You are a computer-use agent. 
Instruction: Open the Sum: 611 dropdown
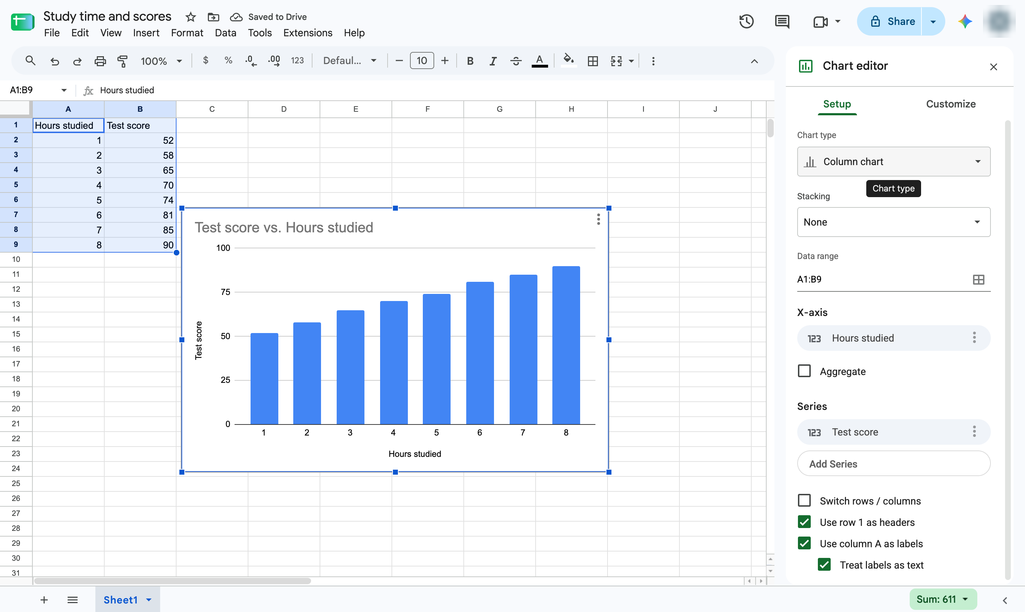[943, 599]
